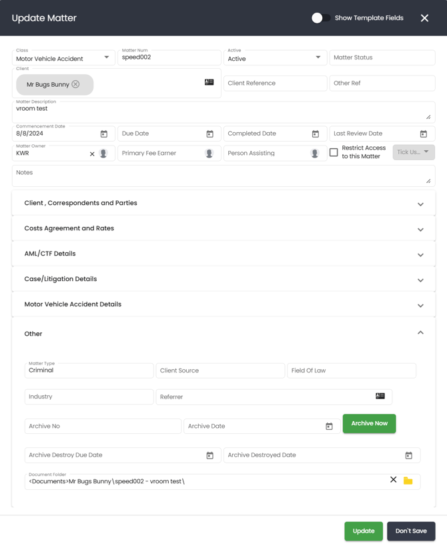The width and height of the screenshot is (447, 546).
Task: Open the Class dropdown
Action: coord(63,58)
